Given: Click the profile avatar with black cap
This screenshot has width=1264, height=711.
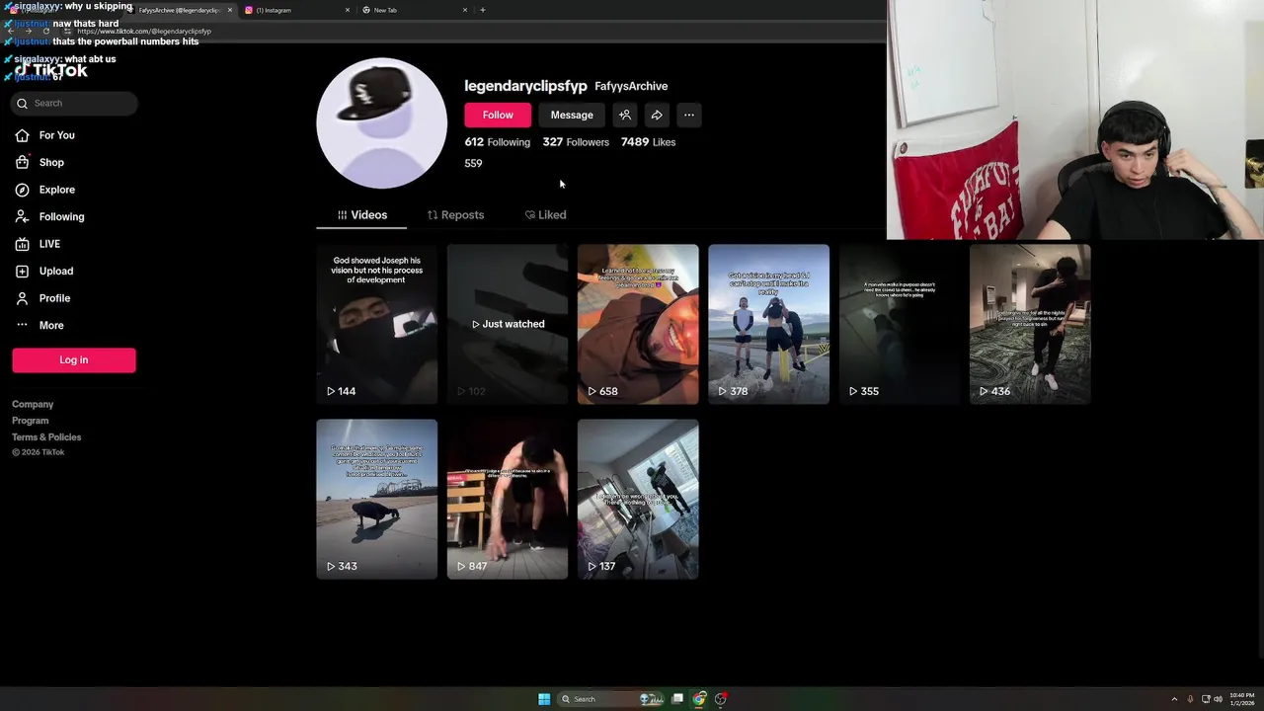Looking at the screenshot, I should (381, 122).
